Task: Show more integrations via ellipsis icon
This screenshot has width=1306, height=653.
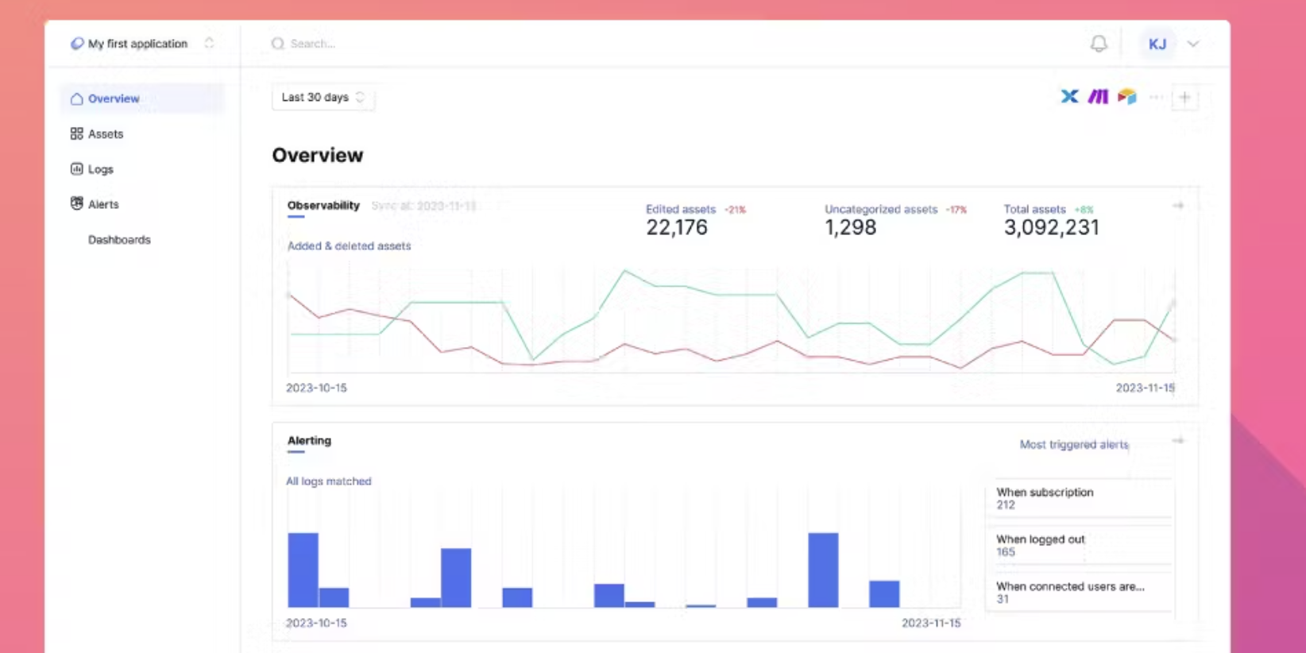Action: point(1156,98)
